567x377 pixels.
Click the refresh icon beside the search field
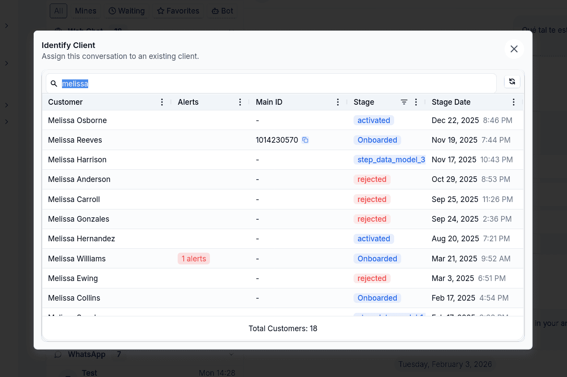[x=512, y=82]
